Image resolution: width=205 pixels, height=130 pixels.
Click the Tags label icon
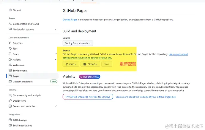pos(10,48)
